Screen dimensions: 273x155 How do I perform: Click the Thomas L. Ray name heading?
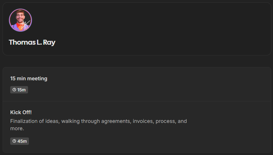(x=32, y=42)
